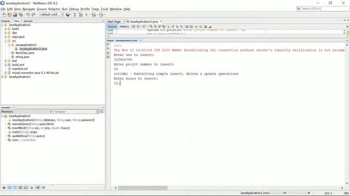The height and width of the screenshot is (196, 350).
Task: Collapse the src folder
Action: point(5,41)
